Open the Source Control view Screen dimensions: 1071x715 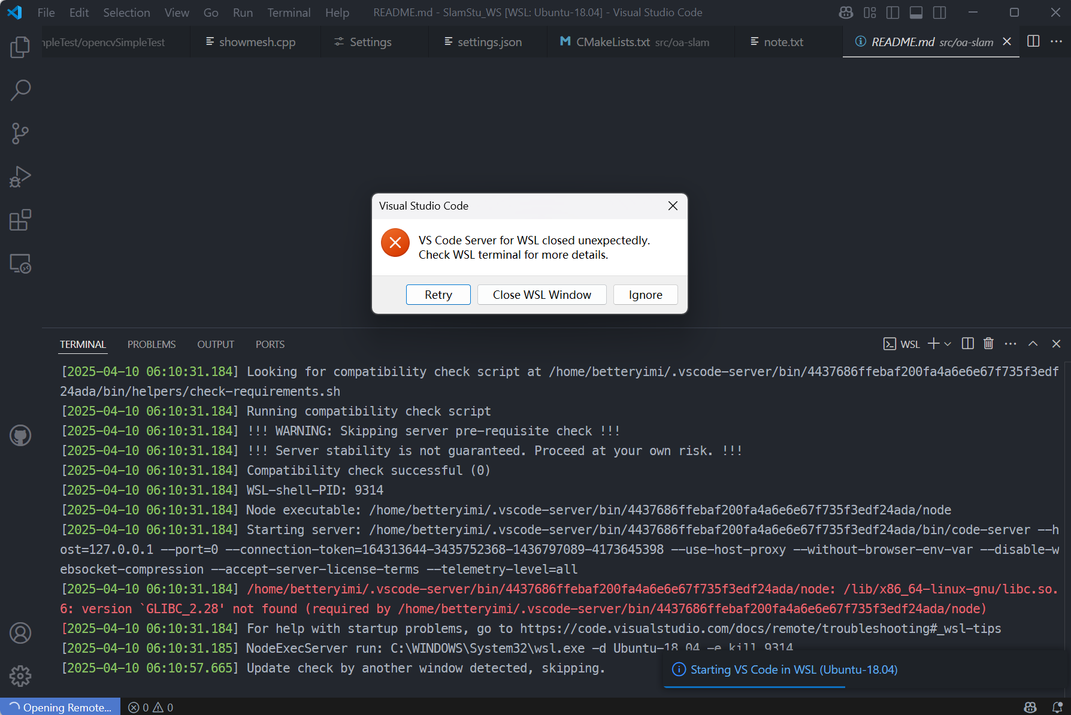click(20, 133)
